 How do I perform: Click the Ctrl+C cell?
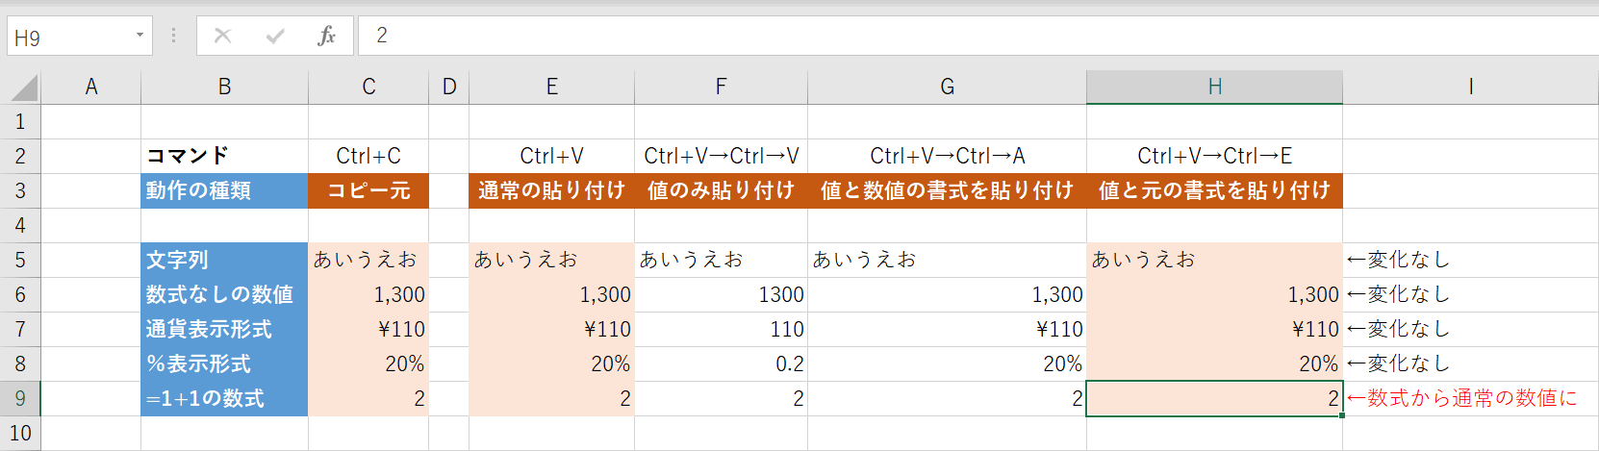click(368, 156)
